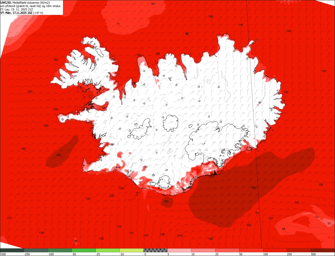Viewport: 335px width, 256px height.
Task: Click the map value 227 in the western sea
Action: pyautogui.click(x=30, y=92)
